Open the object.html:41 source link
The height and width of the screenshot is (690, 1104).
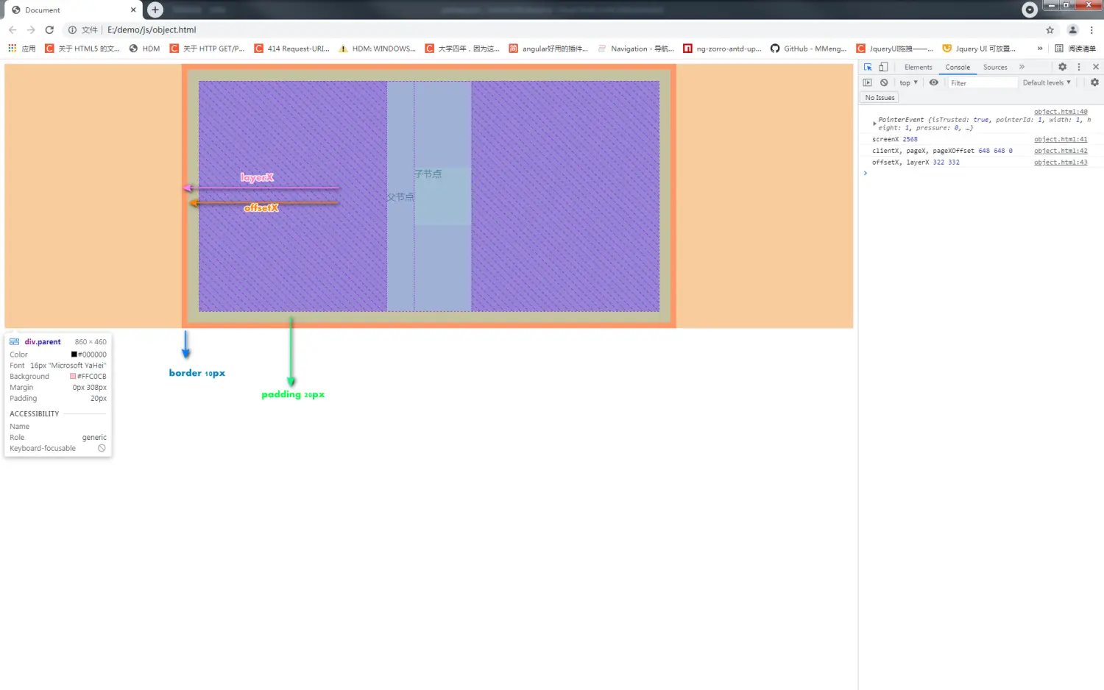click(x=1061, y=139)
